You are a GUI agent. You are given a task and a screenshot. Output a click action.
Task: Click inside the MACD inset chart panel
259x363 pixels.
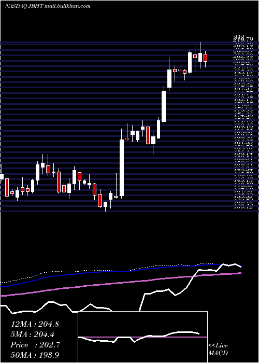coord(142,337)
